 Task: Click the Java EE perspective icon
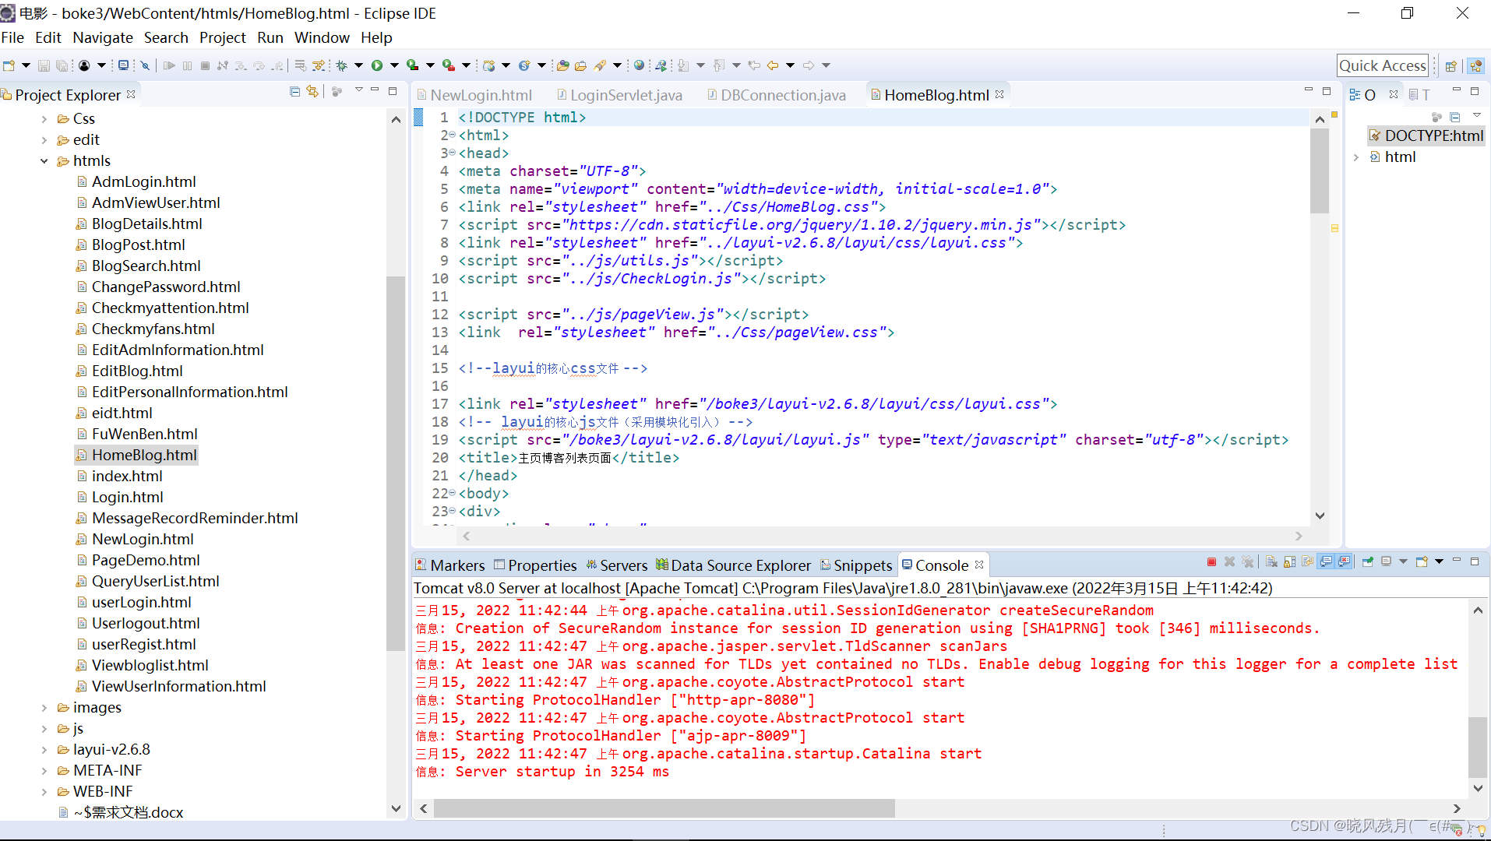1475,66
